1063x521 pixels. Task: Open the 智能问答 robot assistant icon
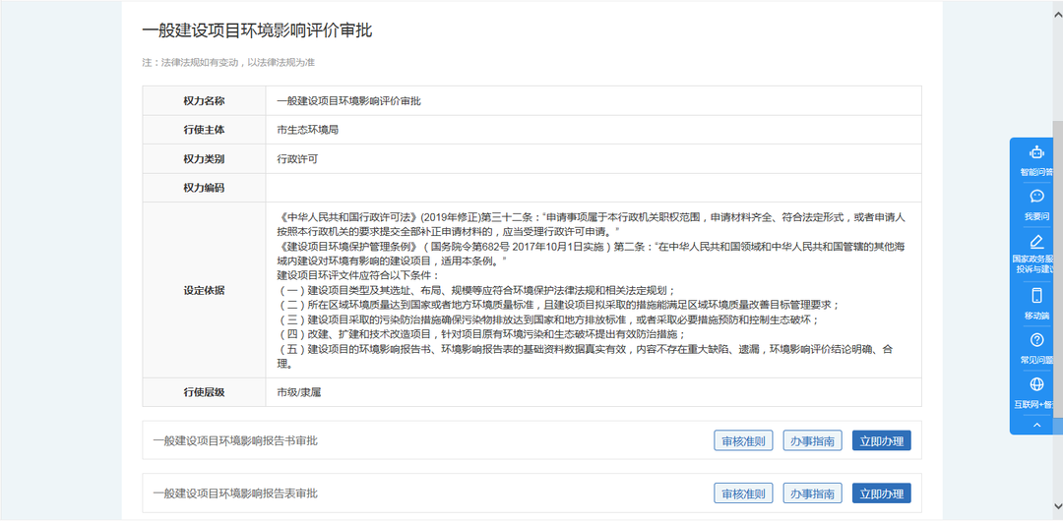pyautogui.click(x=1035, y=153)
